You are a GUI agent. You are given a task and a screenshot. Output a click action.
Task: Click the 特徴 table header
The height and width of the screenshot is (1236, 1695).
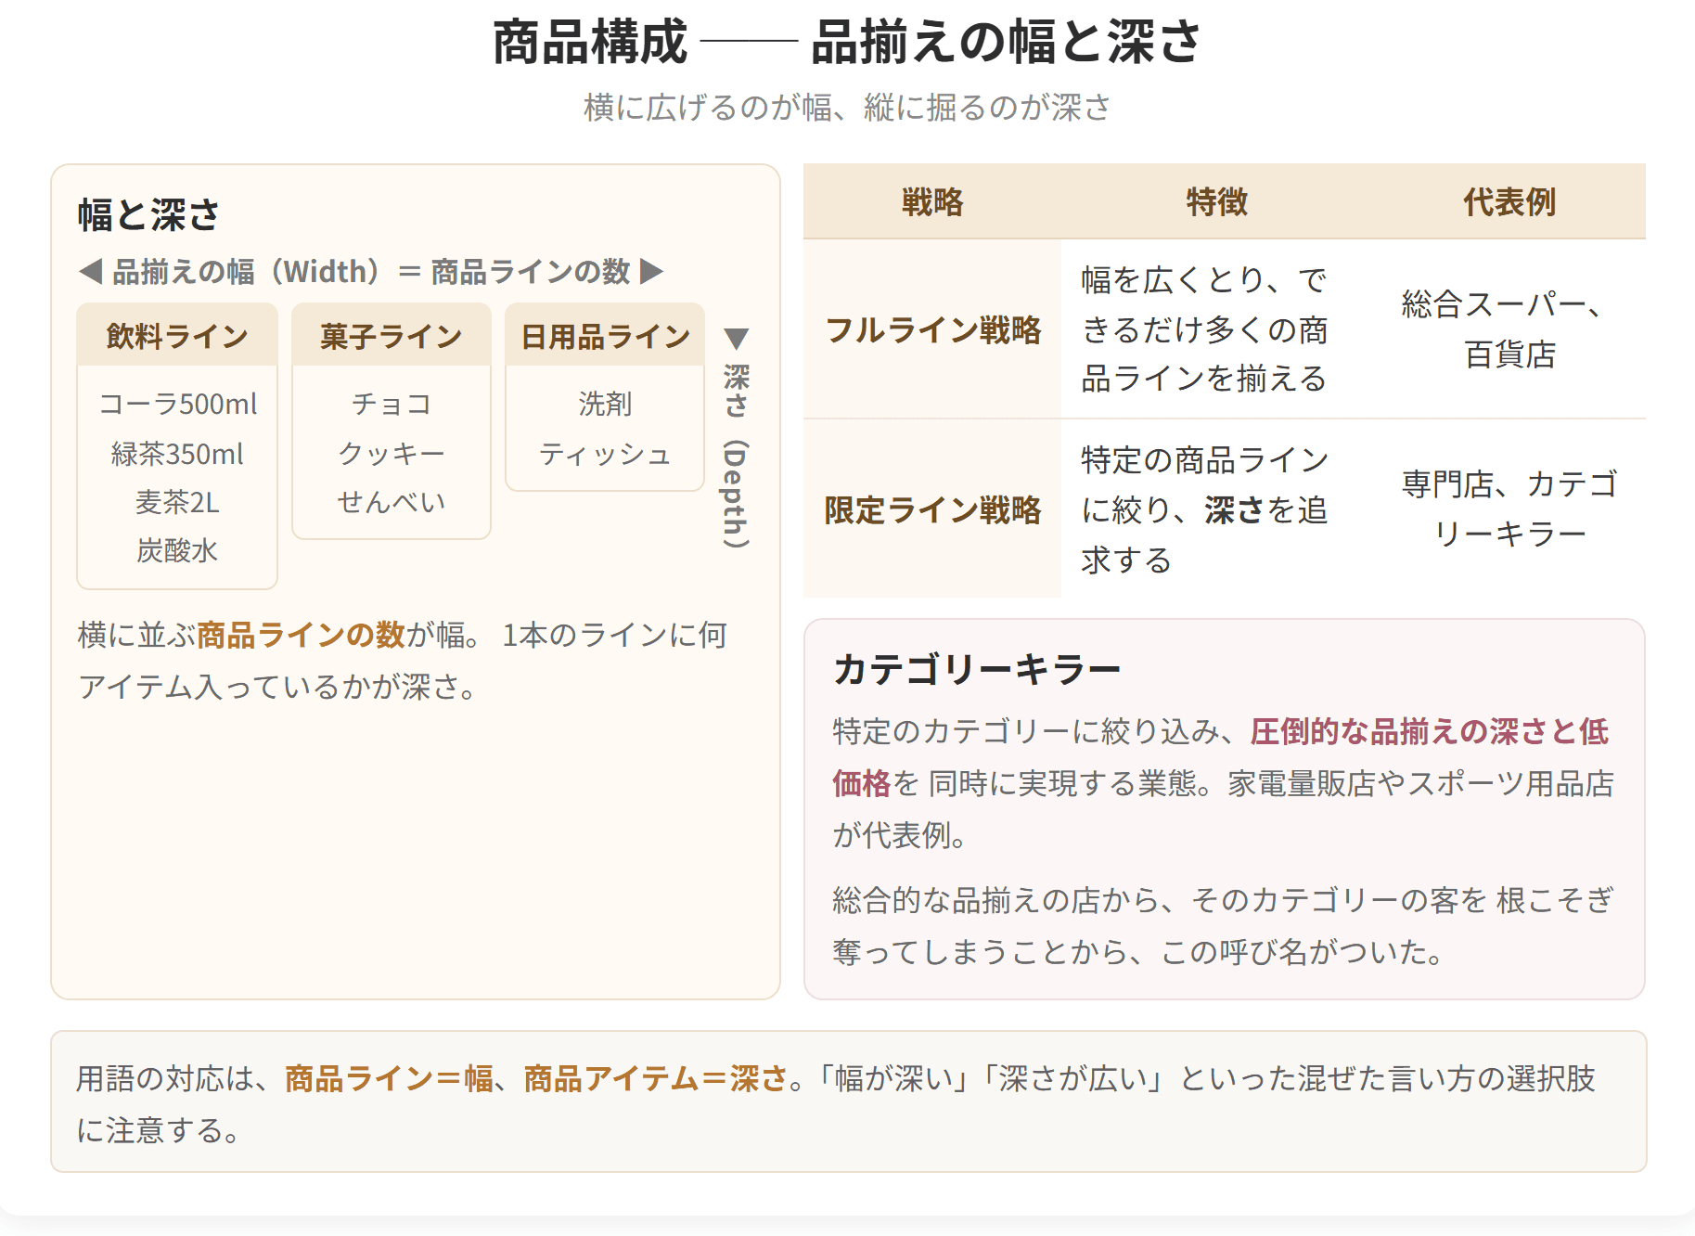[x=1217, y=201]
